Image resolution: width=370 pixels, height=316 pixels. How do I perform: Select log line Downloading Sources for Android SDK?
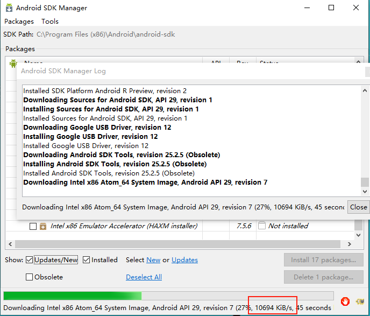pos(118,100)
